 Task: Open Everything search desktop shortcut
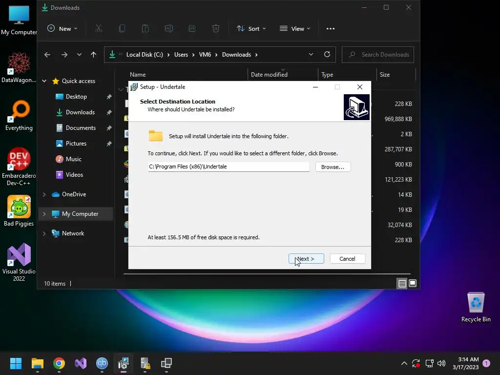[x=19, y=116]
